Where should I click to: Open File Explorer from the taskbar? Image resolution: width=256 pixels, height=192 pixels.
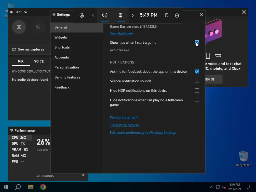click(30, 187)
